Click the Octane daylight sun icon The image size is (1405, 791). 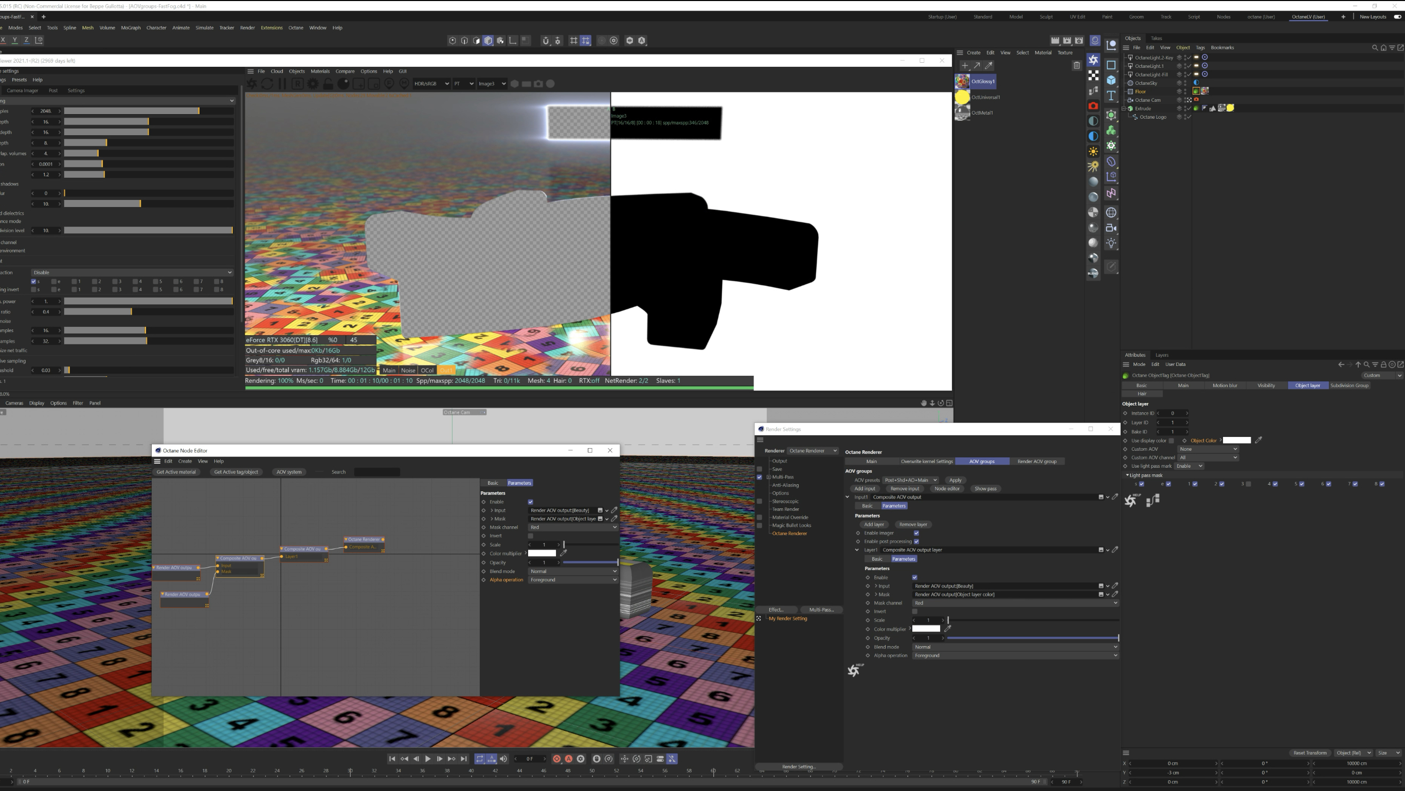1093,152
